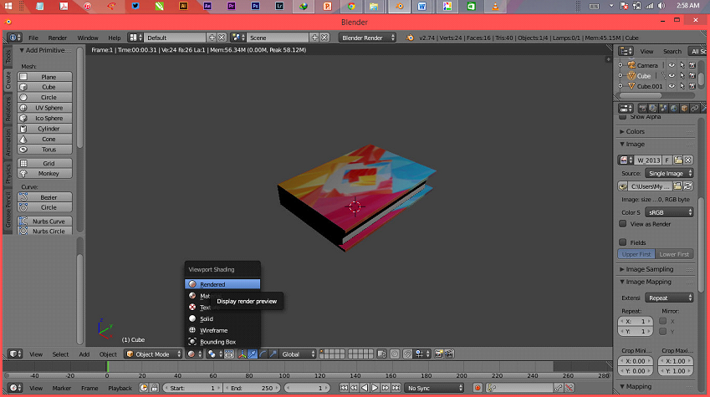Click the proportional editing icon
Screen dimensions: 710x397
(x=395, y=354)
